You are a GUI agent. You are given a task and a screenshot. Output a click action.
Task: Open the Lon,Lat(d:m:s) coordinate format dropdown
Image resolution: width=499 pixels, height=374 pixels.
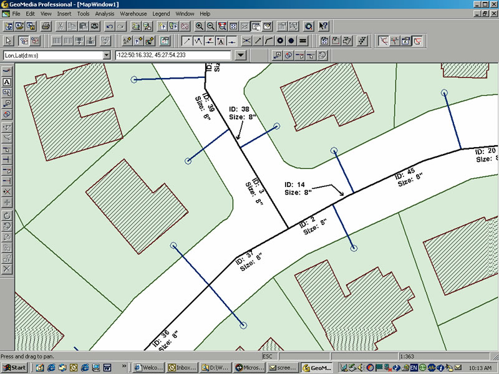point(107,55)
